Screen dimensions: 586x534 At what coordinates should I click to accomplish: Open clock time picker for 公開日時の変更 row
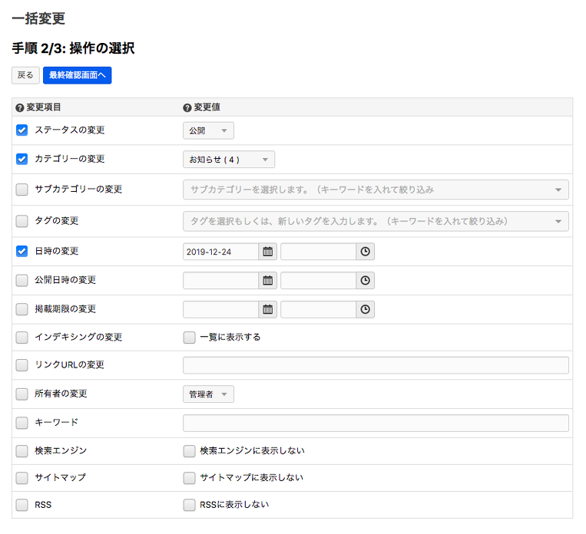(x=366, y=281)
